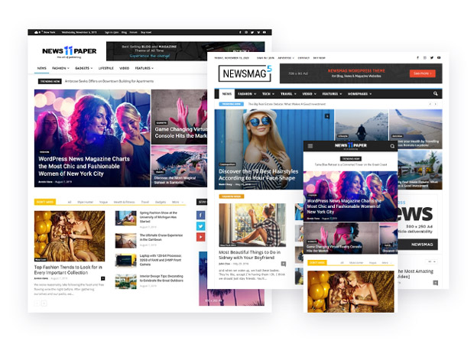Viewport: 474px width, 344px height.
Task: Expand the Homepages dropdown in Newsmag menu
Action: click(x=357, y=94)
